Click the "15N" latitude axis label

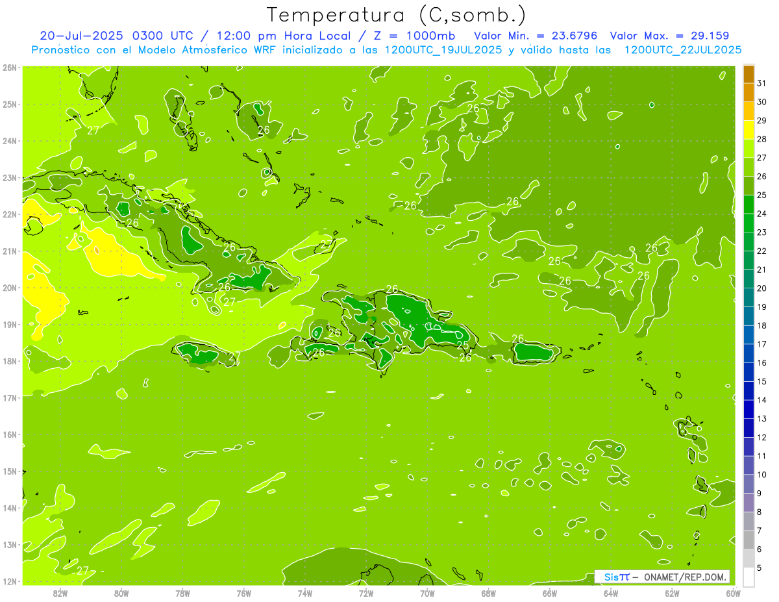pyautogui.click(x=10, y=471)
